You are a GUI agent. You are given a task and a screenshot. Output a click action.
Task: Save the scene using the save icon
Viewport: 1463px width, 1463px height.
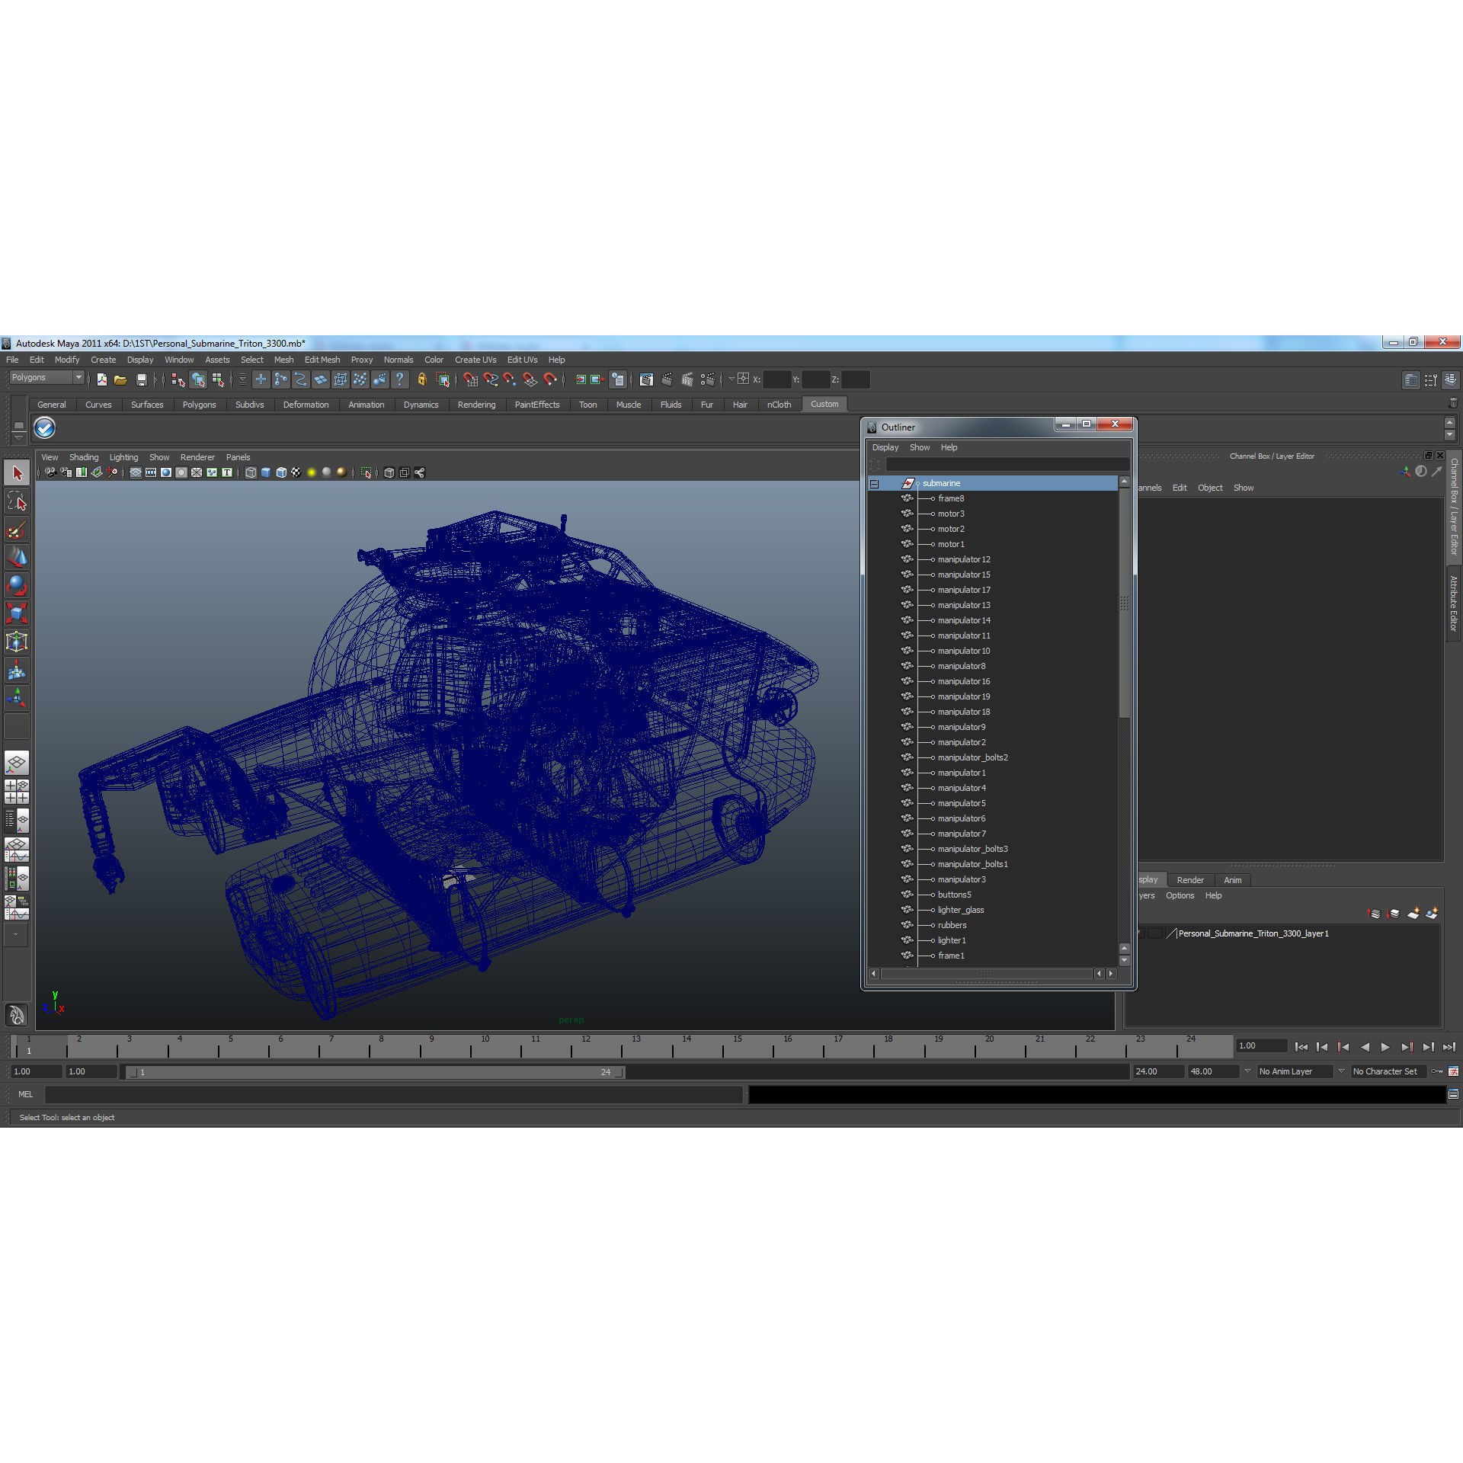[142, 380]
